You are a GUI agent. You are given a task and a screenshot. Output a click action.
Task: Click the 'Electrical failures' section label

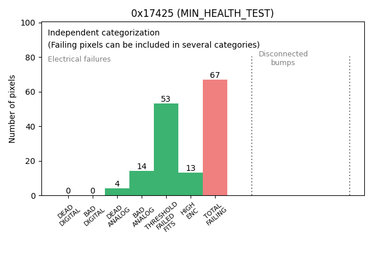(79, 59)
